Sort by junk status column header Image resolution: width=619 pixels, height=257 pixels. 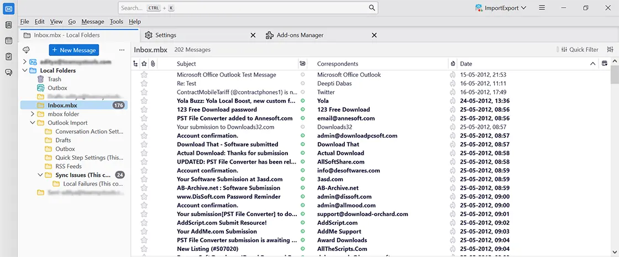tap(453, 64)
